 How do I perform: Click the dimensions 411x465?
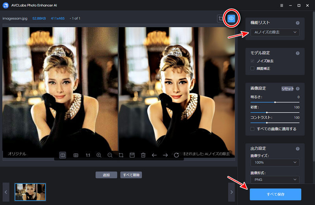57,18
